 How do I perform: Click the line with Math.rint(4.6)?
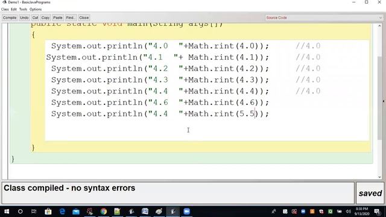[x=160, y=102]
